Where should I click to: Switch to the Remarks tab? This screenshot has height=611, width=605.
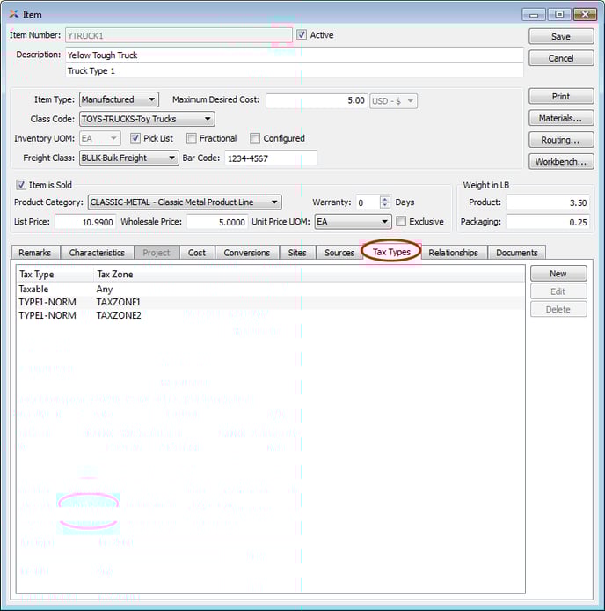pyautogui.click(x=35, y=253)
